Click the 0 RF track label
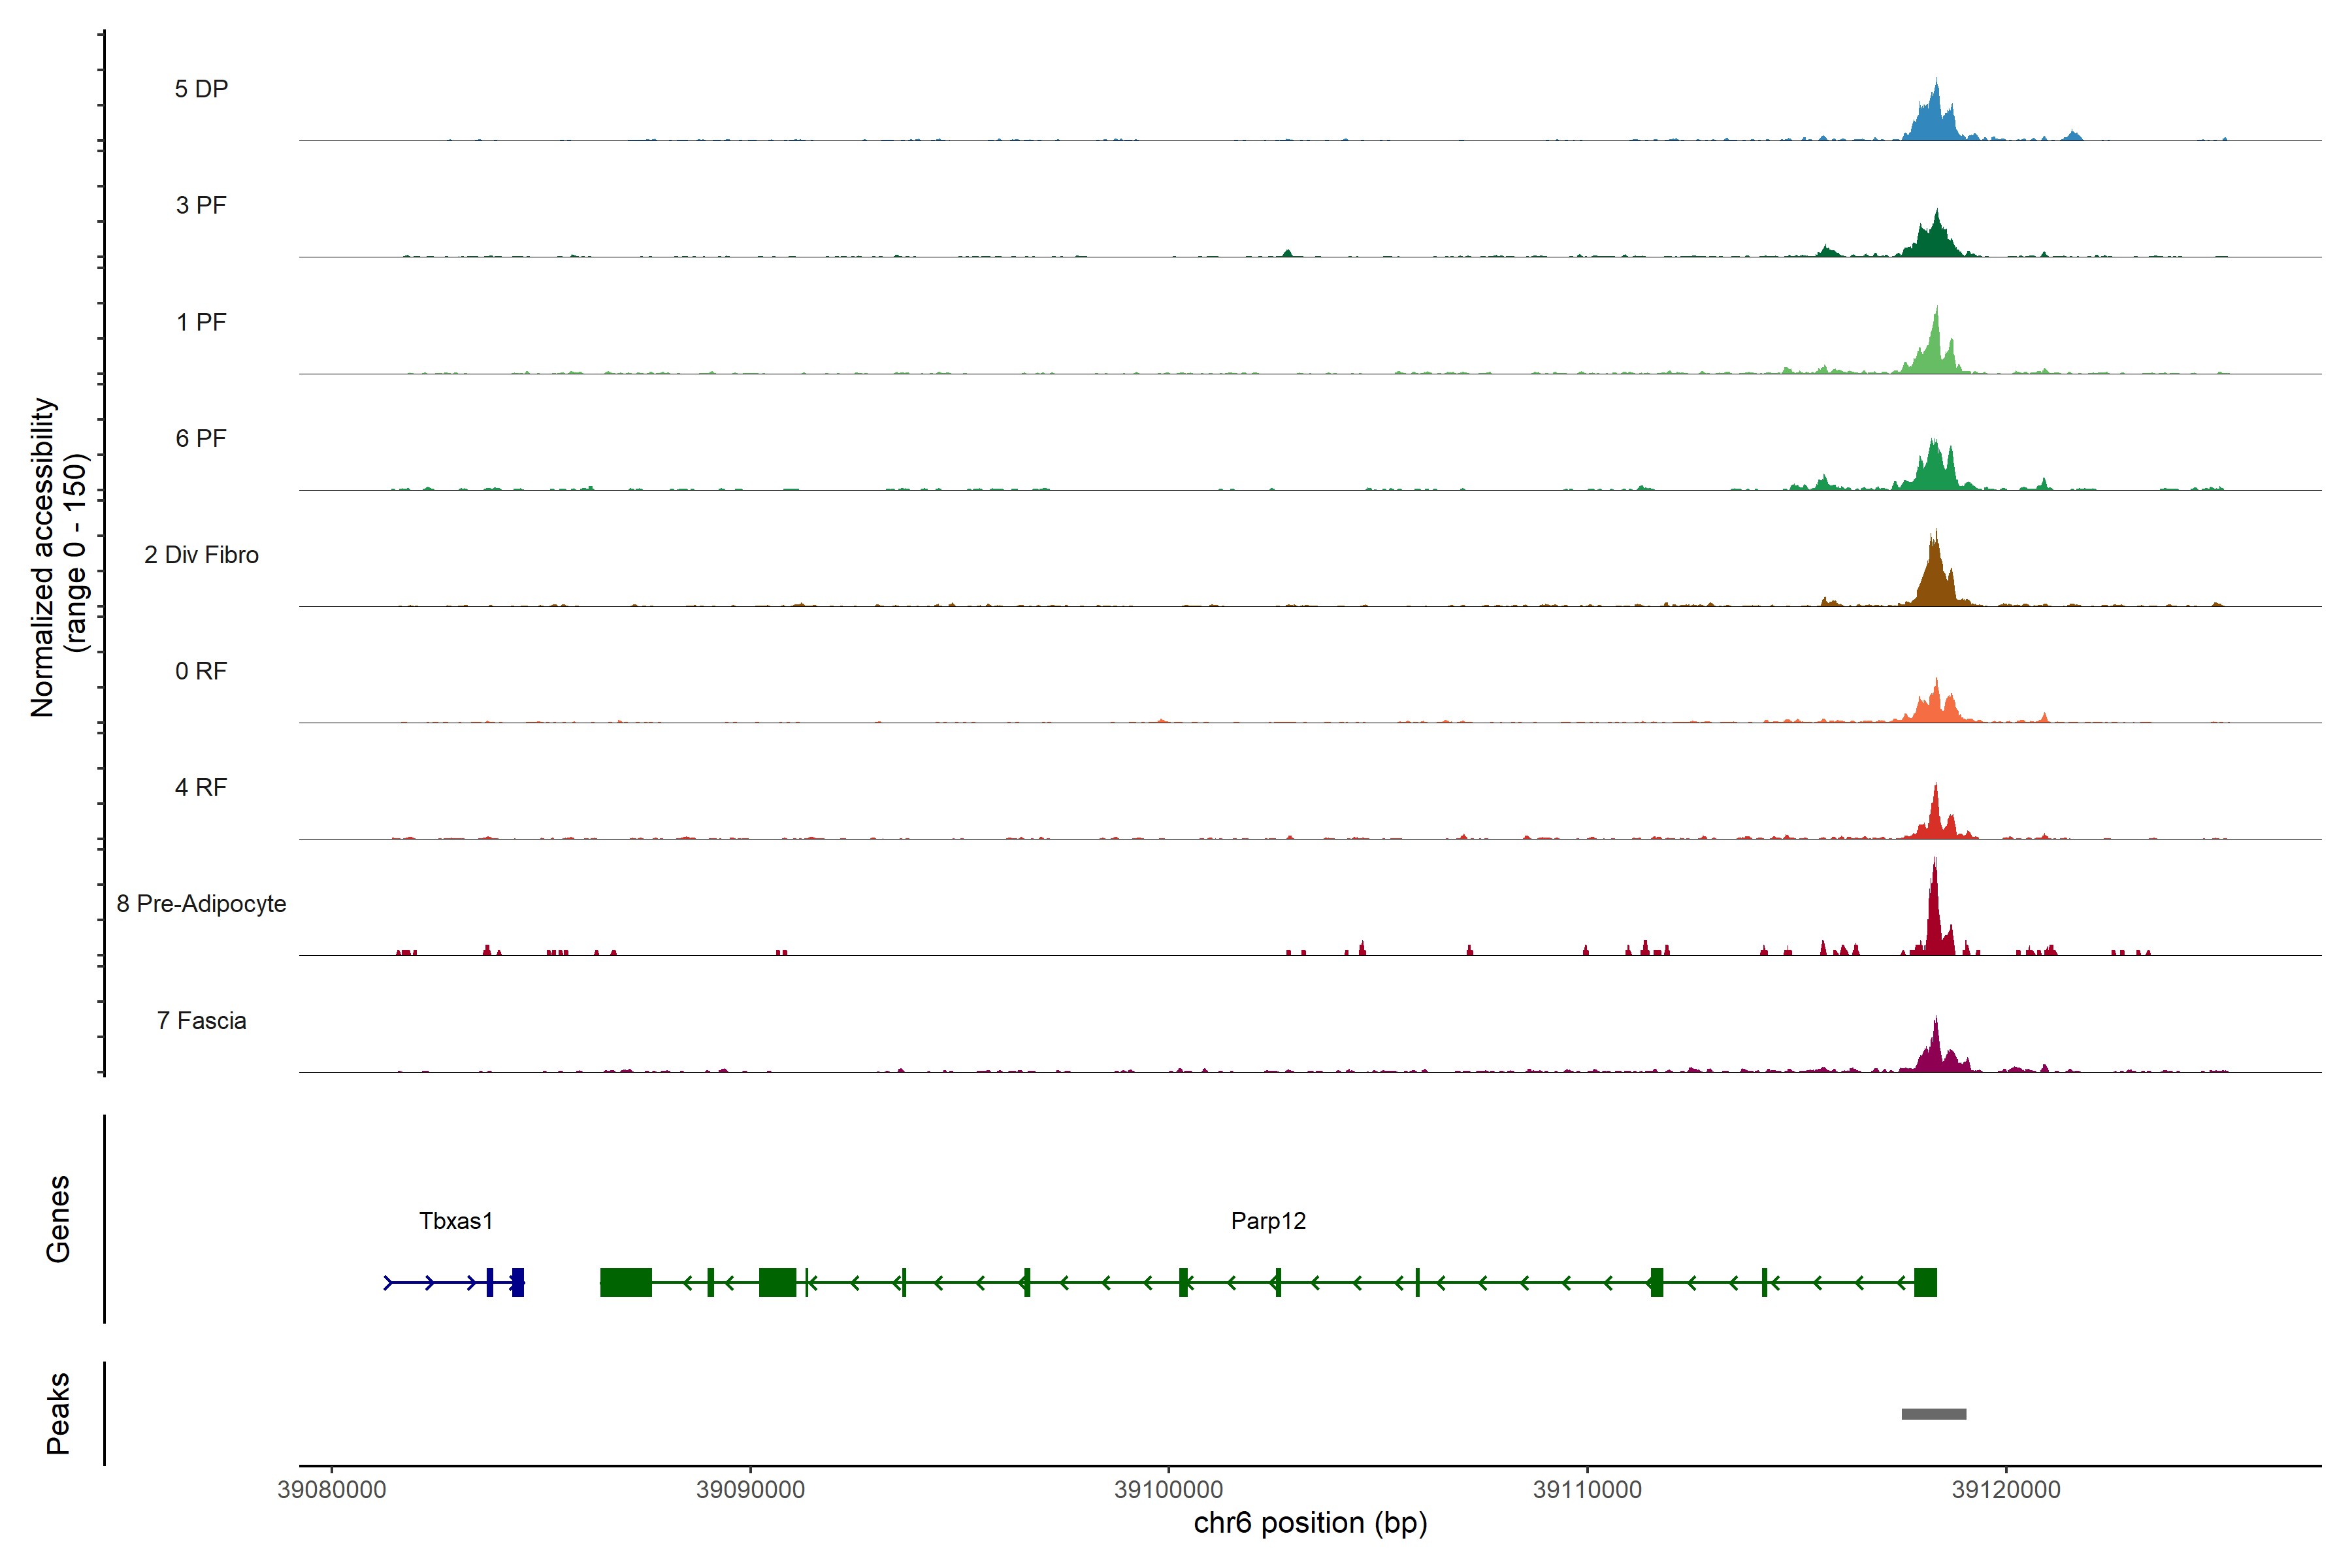The height and width of the screenshot is (1568, 2352). (x=201, y=671)
